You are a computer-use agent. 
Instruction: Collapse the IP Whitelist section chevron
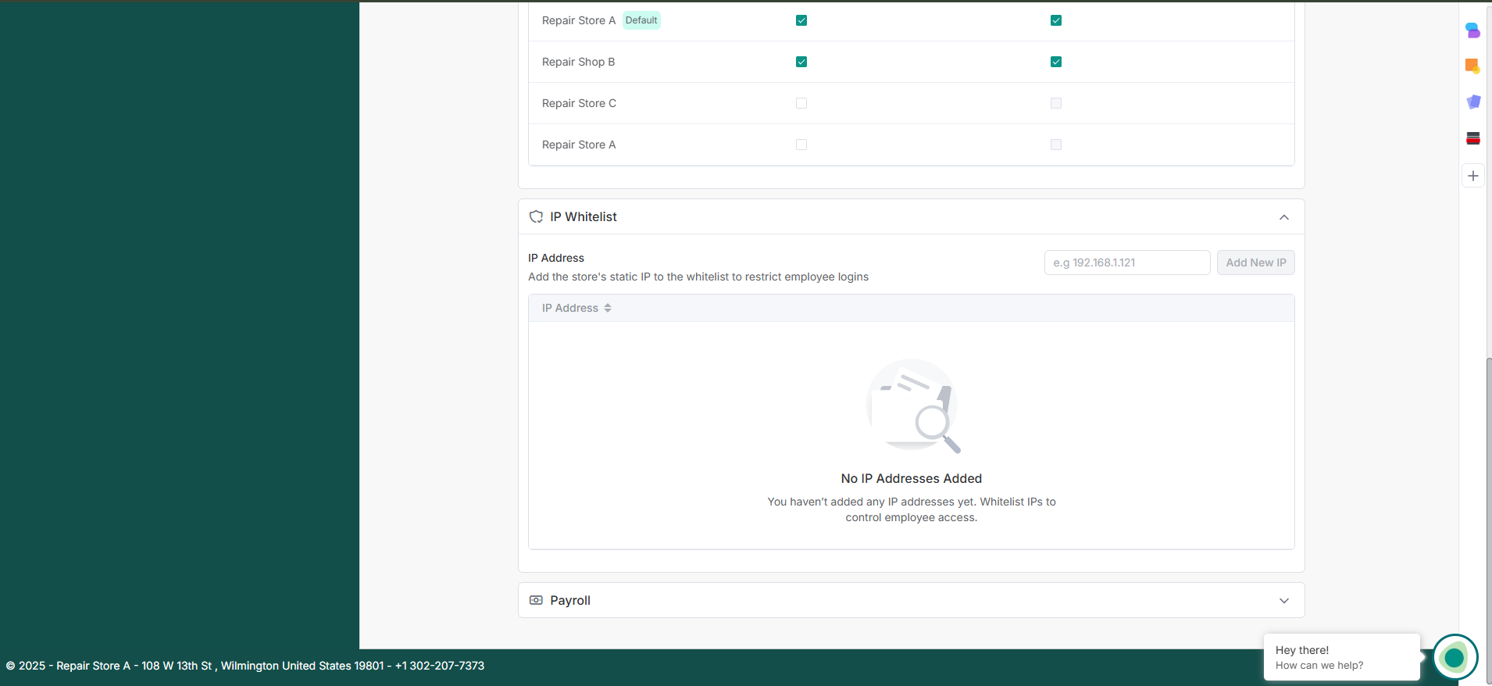(1284, 217)
